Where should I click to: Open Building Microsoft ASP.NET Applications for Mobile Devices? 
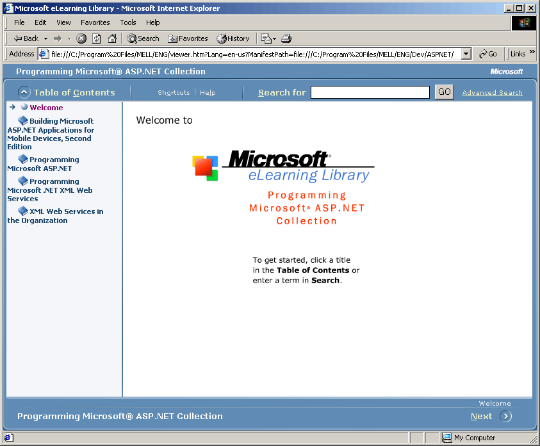[x=51, y=134]
